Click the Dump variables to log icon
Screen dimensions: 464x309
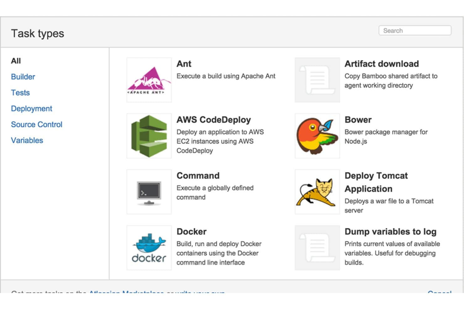(x=317, y=248)
